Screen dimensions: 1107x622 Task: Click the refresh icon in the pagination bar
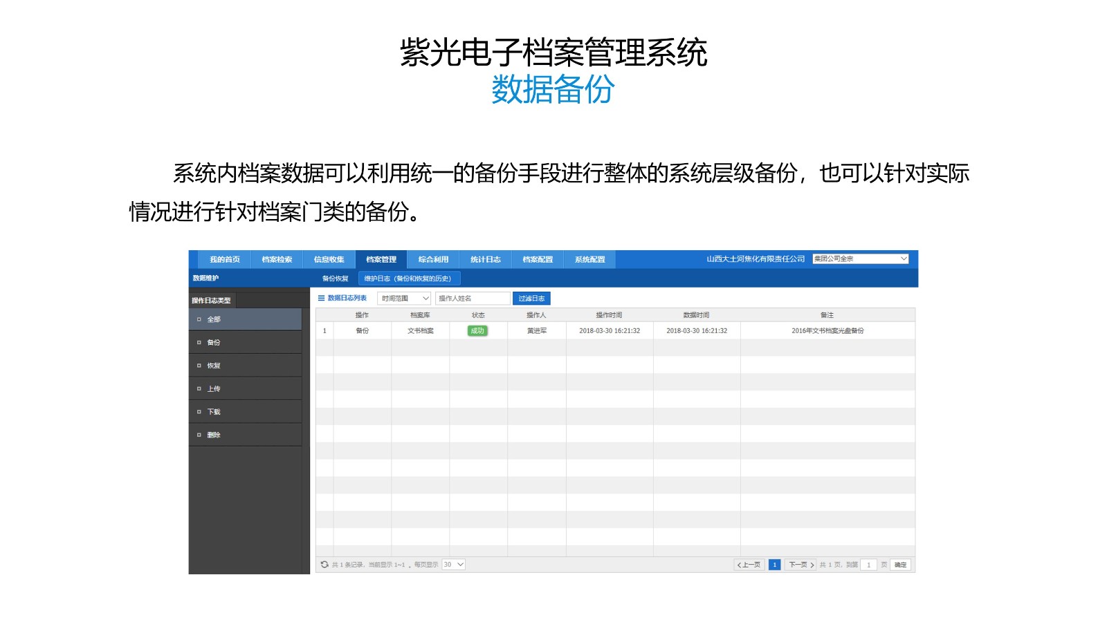[x=324, y=565]
